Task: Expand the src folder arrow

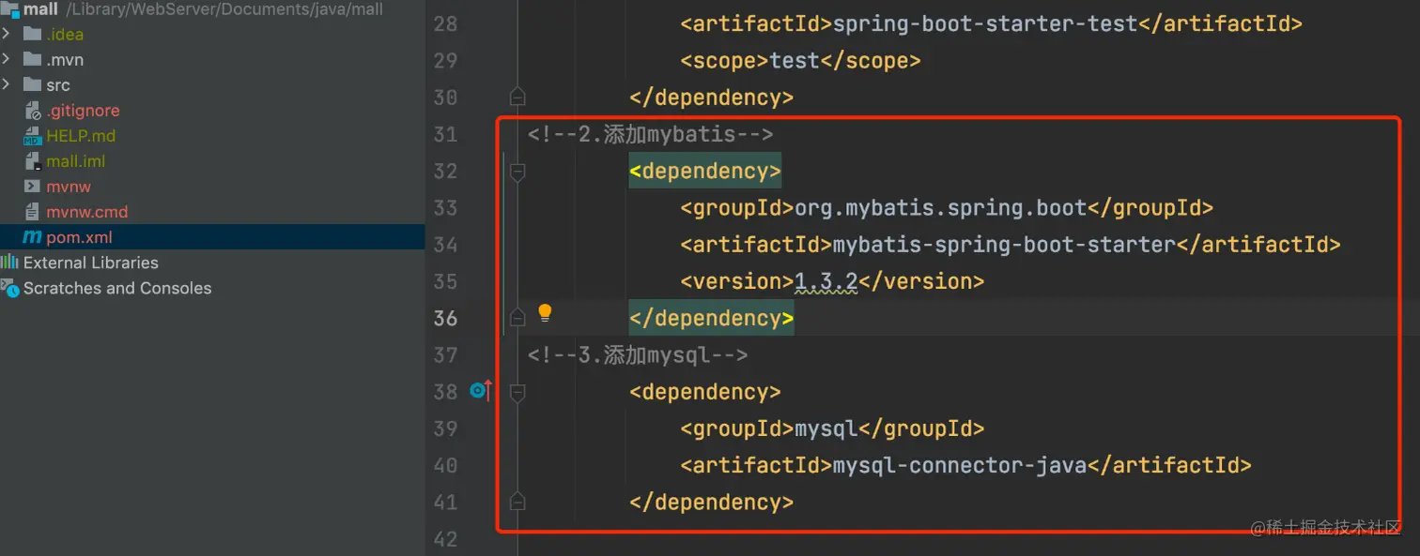Action: click(6, 84)
